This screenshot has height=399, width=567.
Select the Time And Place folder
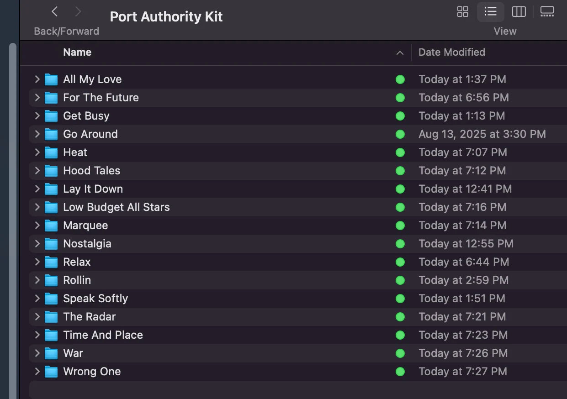pyautogui.click(x=102, y=335)
